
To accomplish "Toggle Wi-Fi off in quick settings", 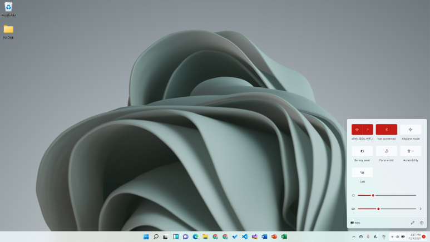I will coord(357,130).
